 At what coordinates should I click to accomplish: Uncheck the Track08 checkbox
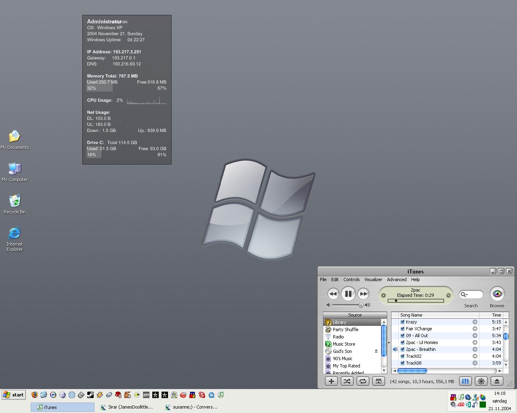click(x=402, y=363)
